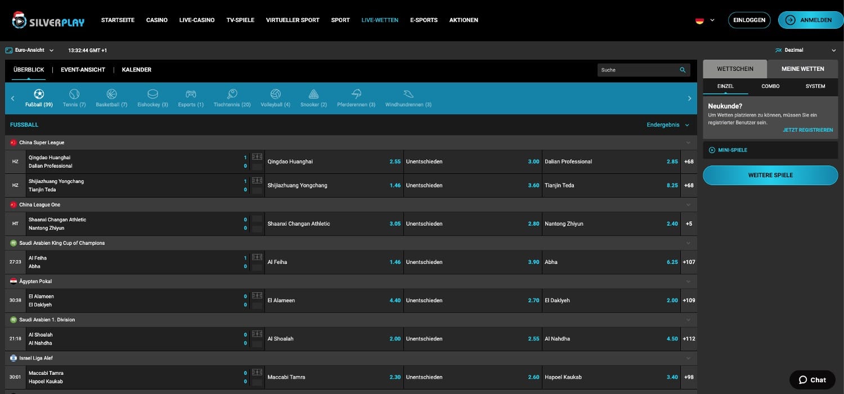Bet Unentschieden 3.90 for Al Feiha match
Viewport: 844px width, 394px height.
tap(473, 262)
